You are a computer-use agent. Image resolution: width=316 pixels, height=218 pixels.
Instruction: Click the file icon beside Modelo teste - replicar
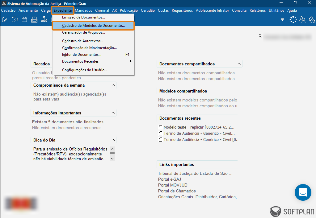coord(160,127)
